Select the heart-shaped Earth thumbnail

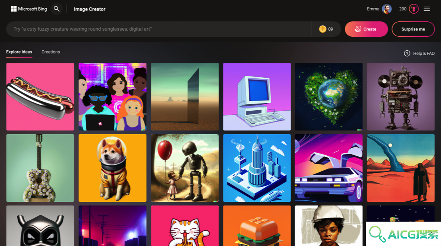coord(329,97)
